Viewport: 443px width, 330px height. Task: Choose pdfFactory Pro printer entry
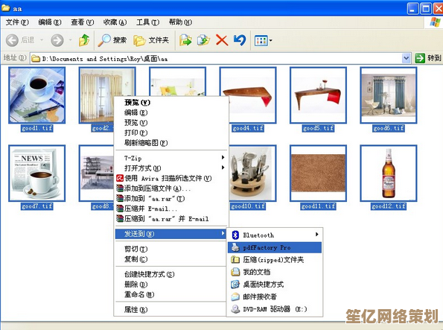click(x=275, y=248)
